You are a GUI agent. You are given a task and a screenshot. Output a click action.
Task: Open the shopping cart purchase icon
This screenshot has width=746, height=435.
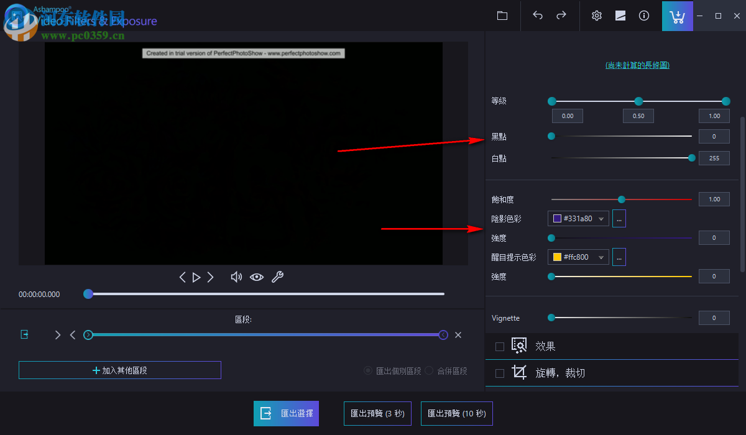pyautogui.click(x=677, y=16)
